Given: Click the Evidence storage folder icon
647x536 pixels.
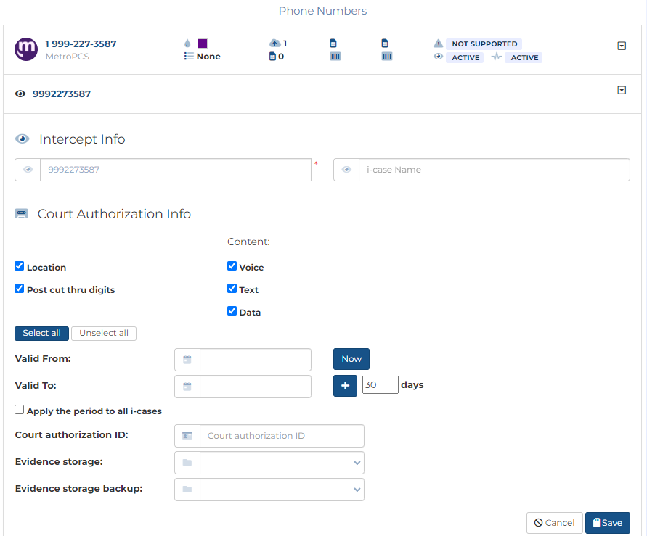Looking at the screenshot, I should pyautogui.click(x=187, y=463).
